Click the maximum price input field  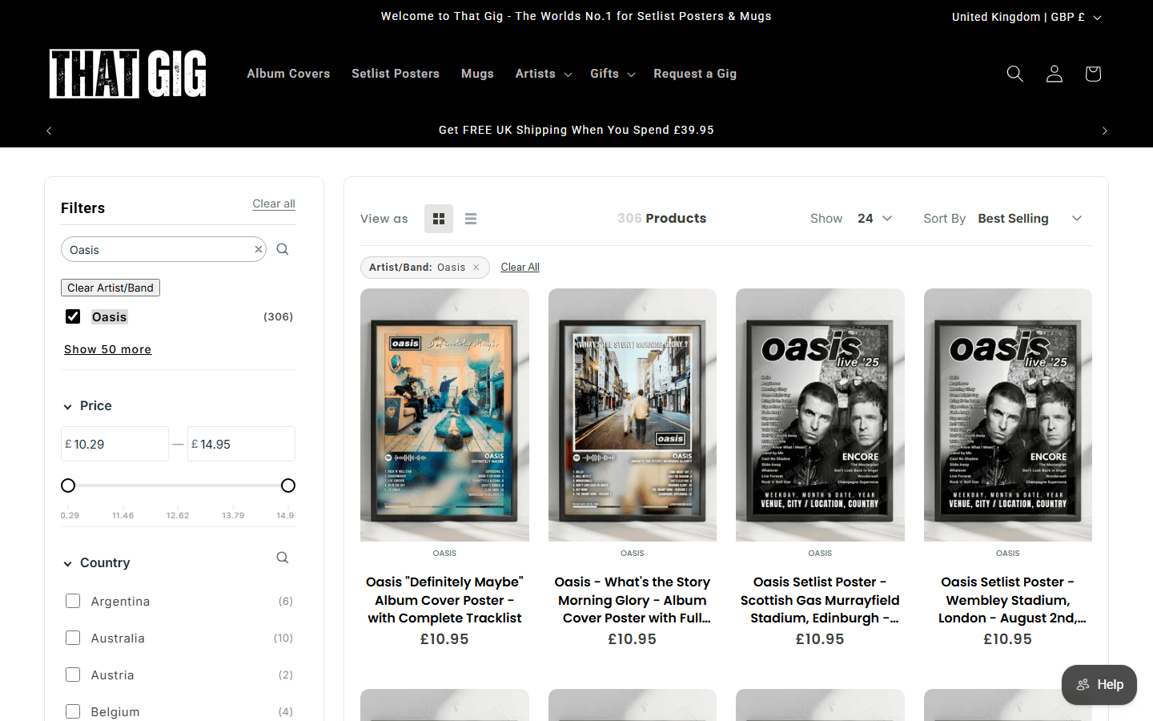tap(241, 444)
